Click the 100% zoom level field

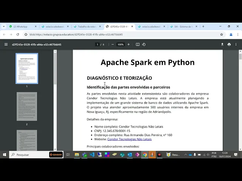click(121, 44)
